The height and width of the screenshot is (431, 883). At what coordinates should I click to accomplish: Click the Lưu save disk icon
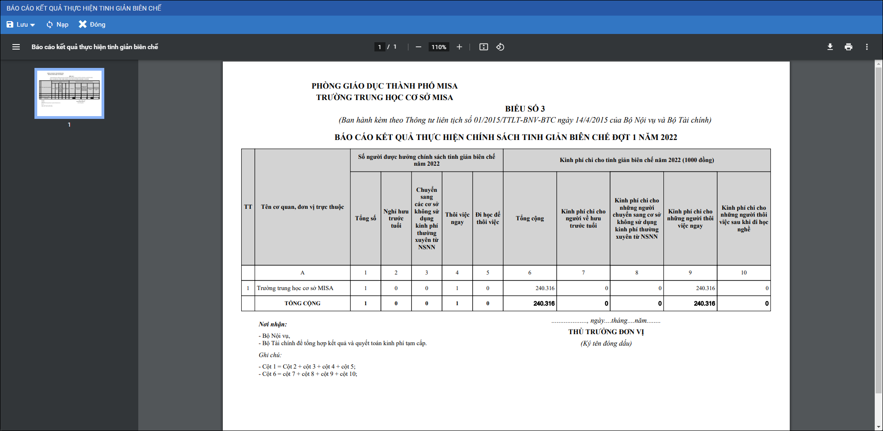point(10,24)
